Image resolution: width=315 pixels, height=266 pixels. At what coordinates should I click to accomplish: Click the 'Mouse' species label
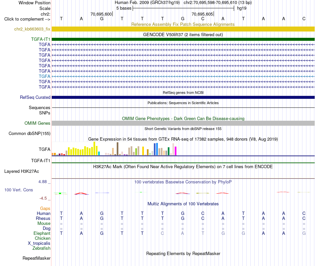(x=44, y=224)
